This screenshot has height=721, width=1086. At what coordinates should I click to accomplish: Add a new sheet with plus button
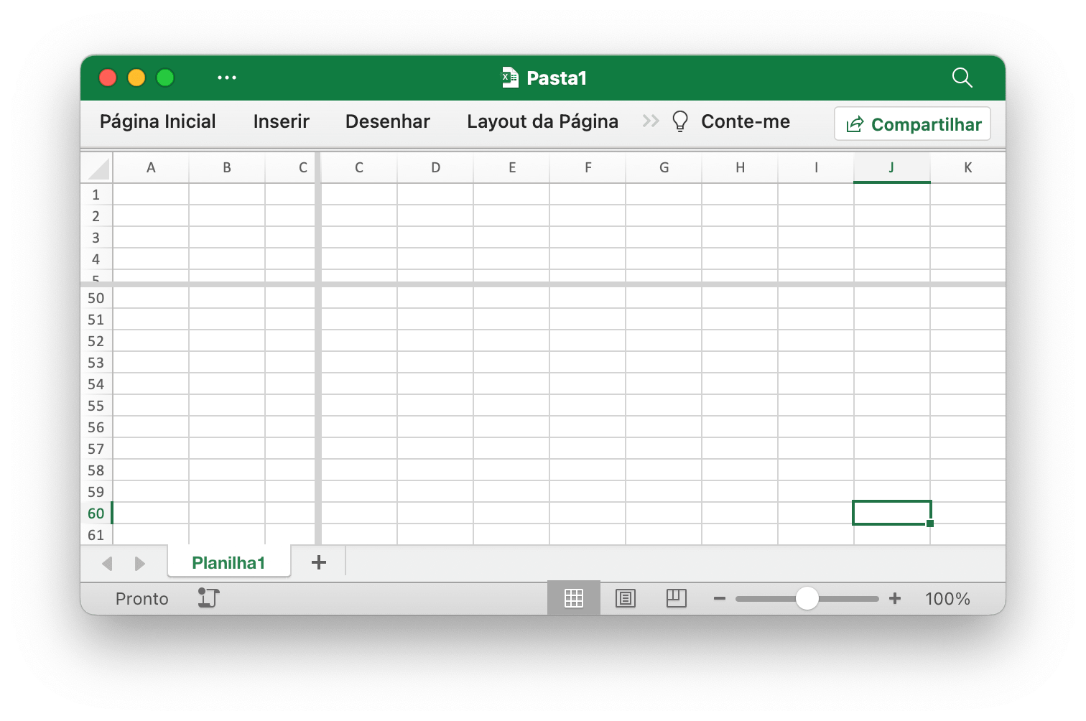(319, 562)
